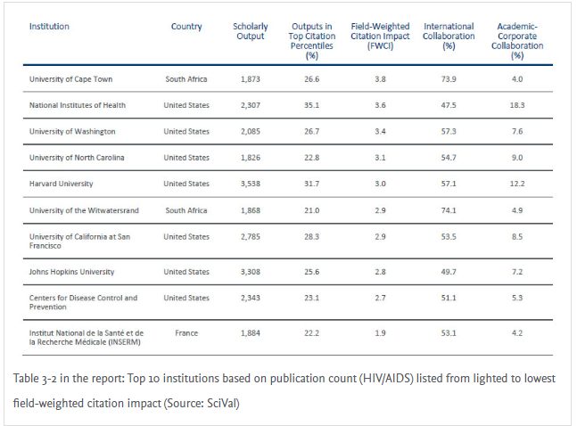Click FWCI value 3.4

tap(380, 131)
